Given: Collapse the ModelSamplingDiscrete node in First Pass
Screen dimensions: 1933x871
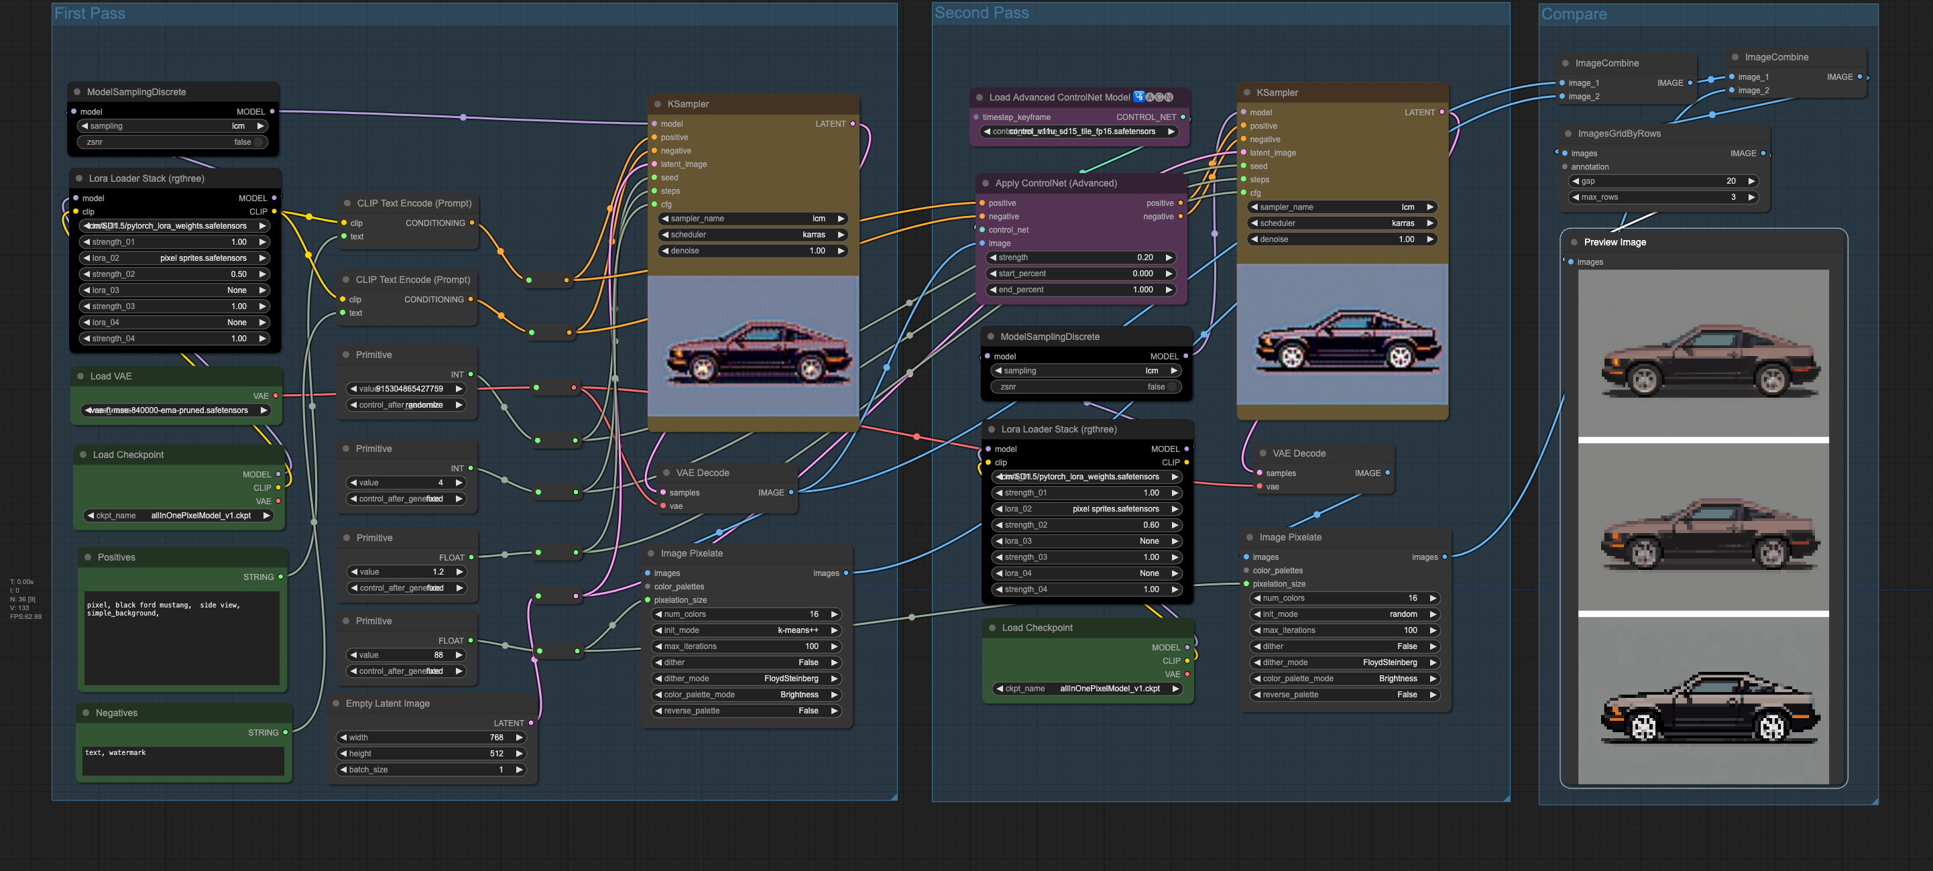Looking at the screenshot, I should tap(76, 93).
